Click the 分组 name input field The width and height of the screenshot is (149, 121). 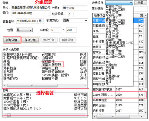(x=75, y=8)
